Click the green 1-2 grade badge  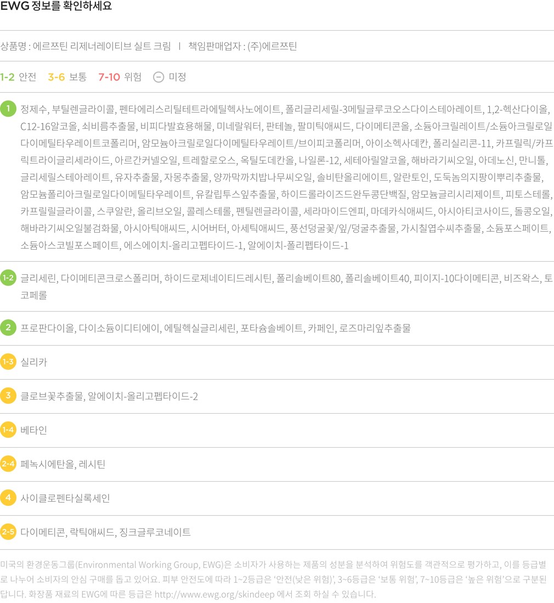pyautogui.click(x=8, y=278)
